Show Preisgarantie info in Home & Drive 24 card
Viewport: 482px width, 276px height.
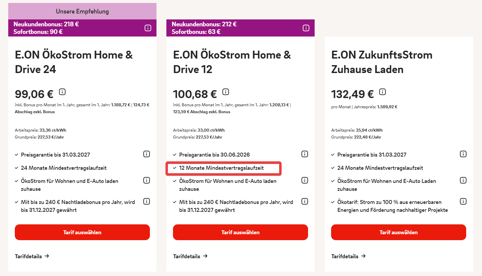point(147,154)
